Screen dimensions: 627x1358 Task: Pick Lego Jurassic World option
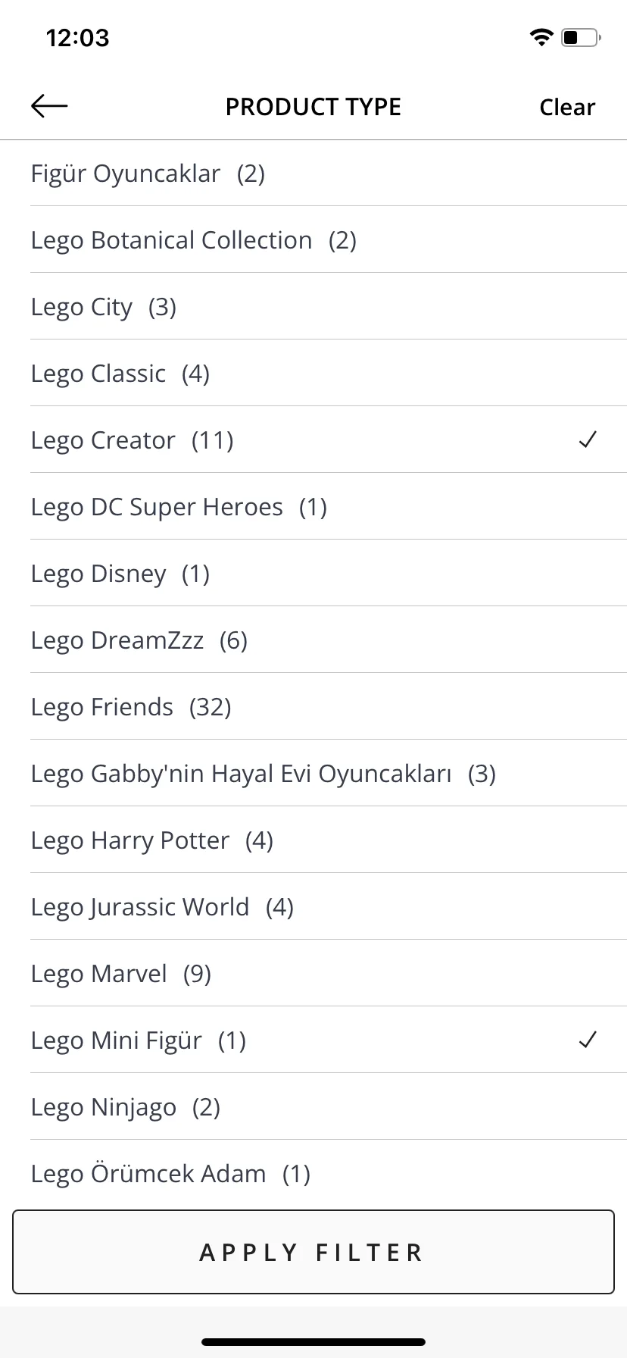click(329, 906)
